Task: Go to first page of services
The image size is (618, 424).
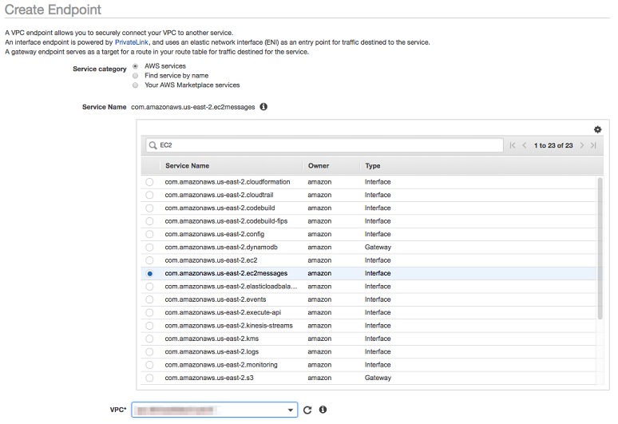Action: 513,145
